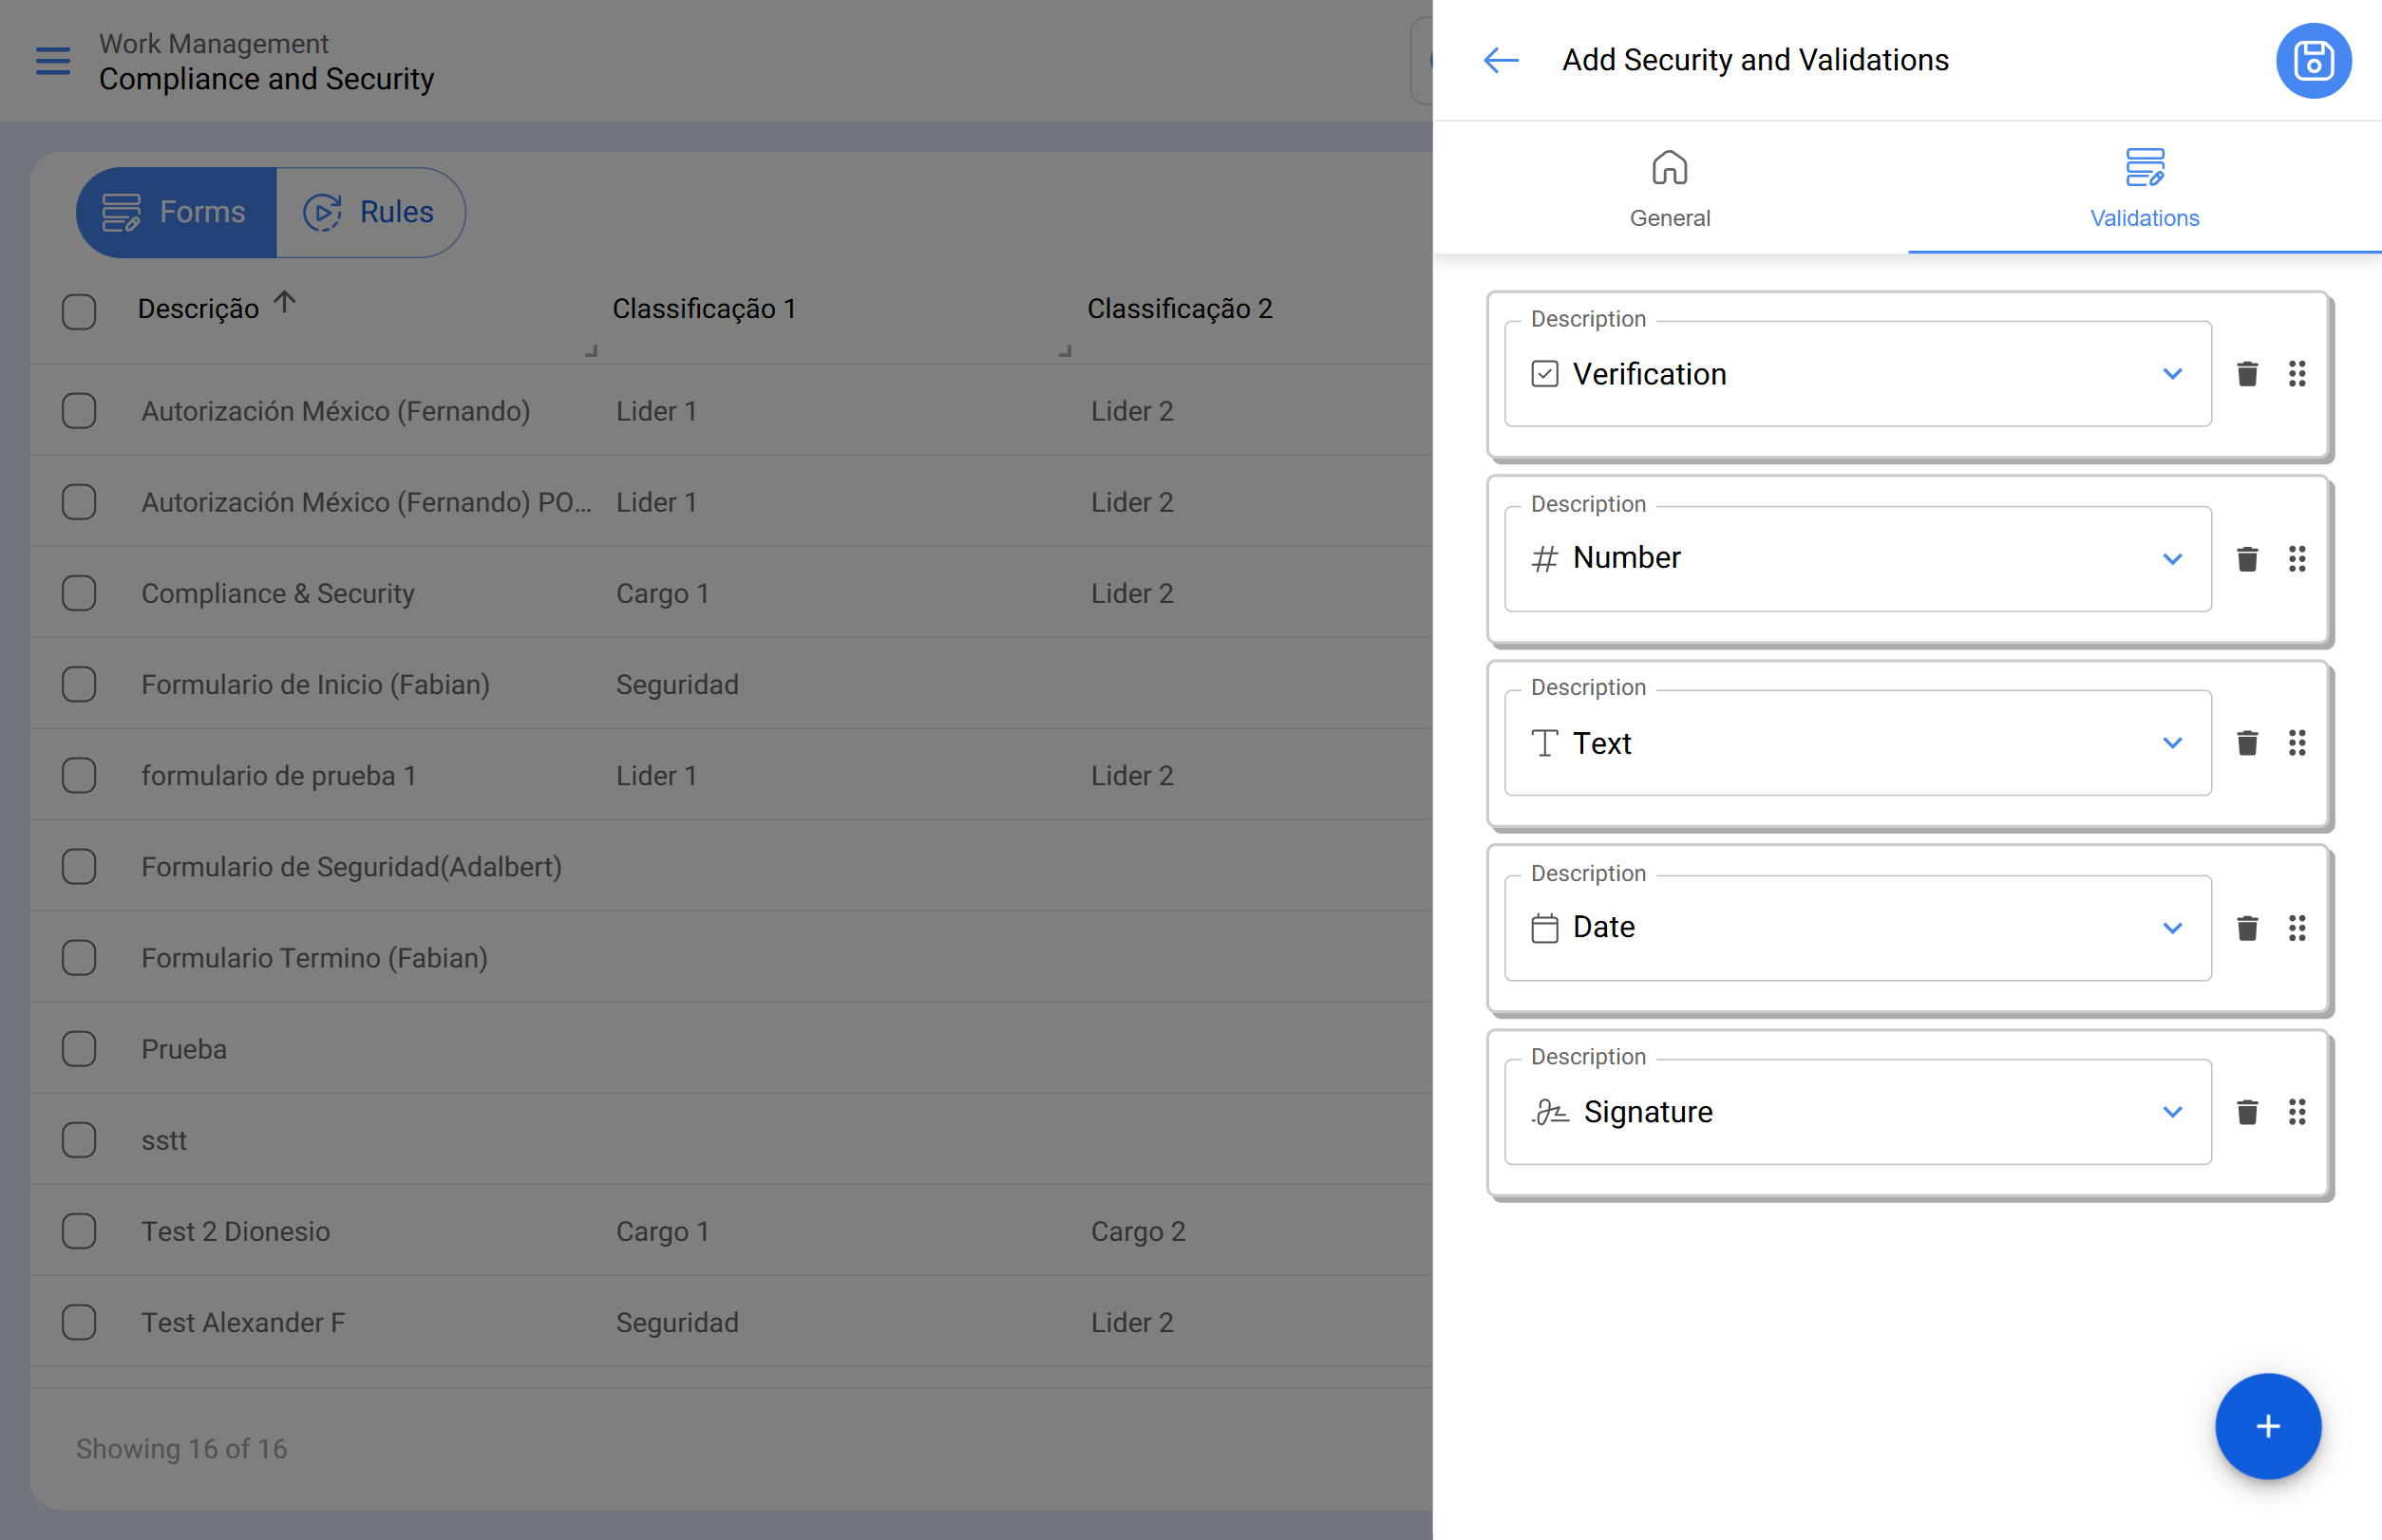Viewport: 2382px width, 1540px height.
Task: Expand the Verification type dropdown
Action: point(2172,374)
